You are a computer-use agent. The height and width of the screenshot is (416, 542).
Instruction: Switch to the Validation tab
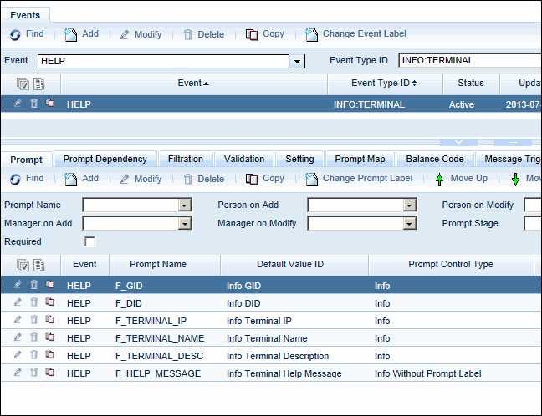coord(244,159)
